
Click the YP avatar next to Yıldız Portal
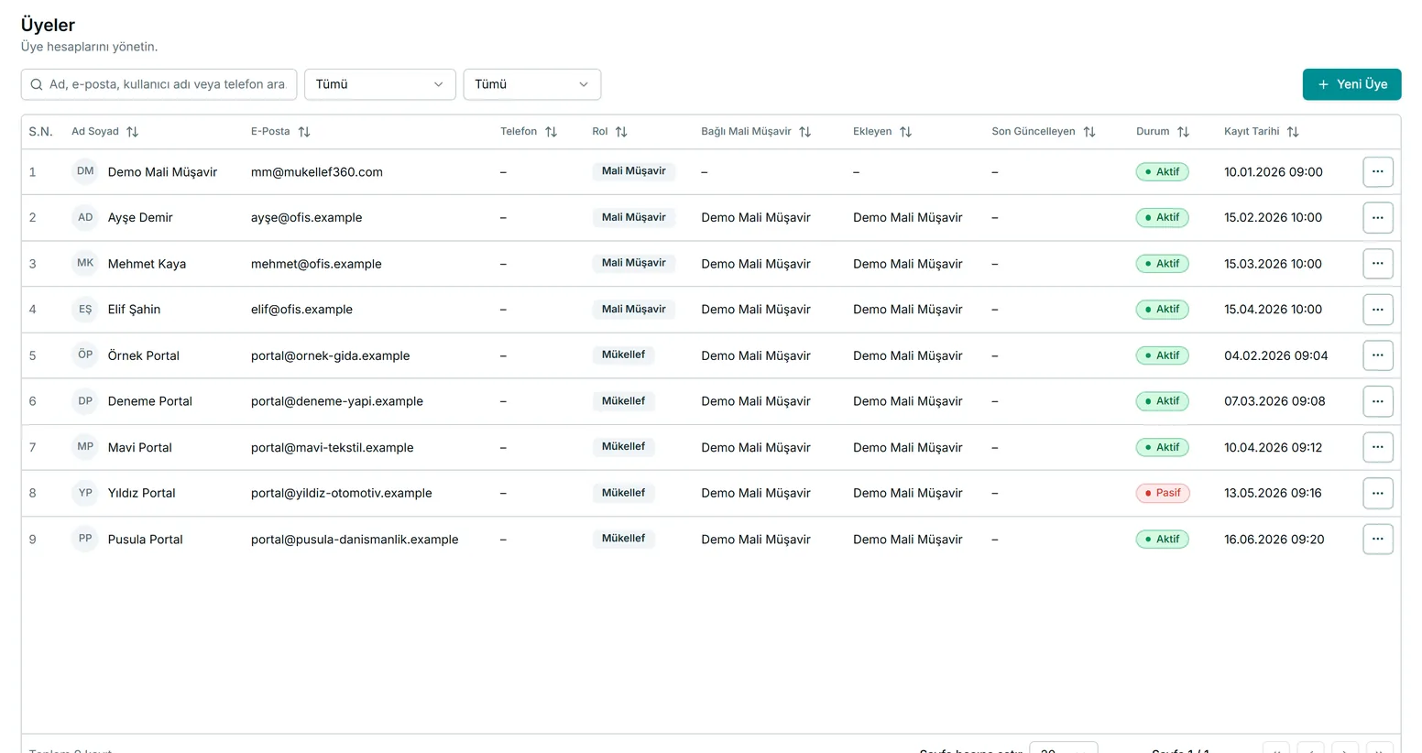(x=85, y=493)
